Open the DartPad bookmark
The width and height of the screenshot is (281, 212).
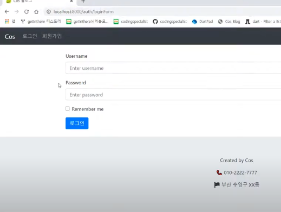pos(202,22)
